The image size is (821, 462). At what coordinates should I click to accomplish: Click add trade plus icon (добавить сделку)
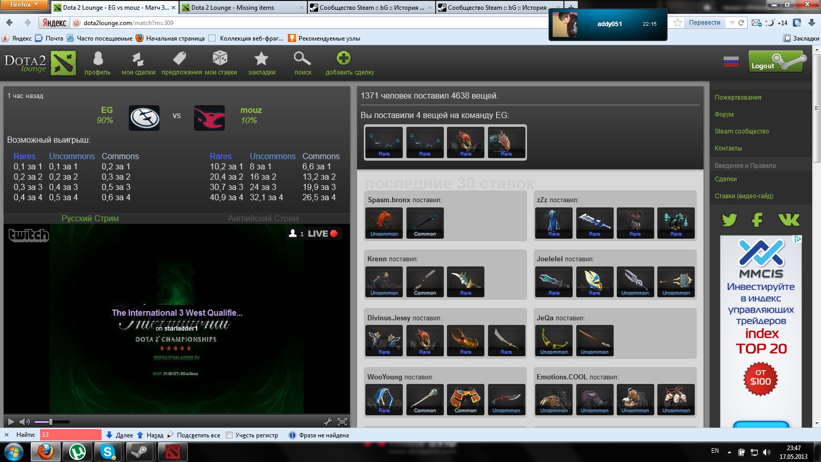pyautogui.click(x=343, y=58)
